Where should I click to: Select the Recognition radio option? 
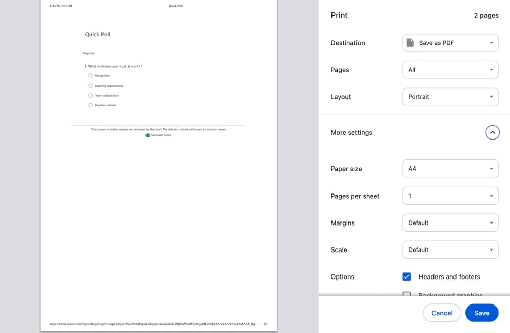[90, 75]
